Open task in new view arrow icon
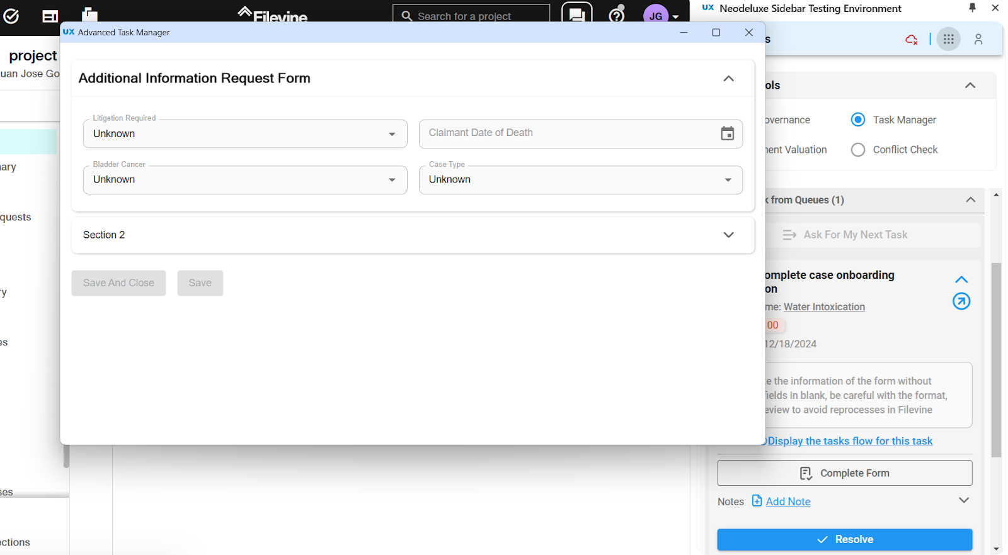 961,301
